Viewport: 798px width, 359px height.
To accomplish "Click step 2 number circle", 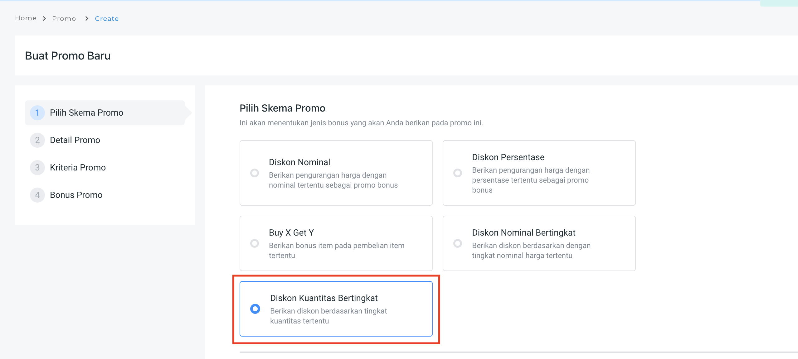I will [37, 140].
